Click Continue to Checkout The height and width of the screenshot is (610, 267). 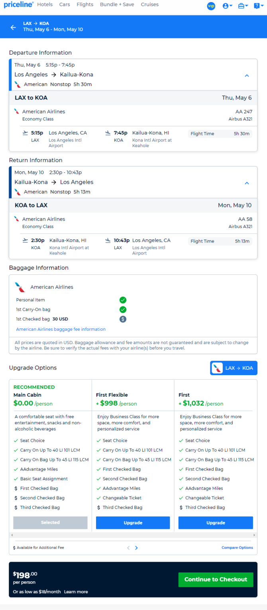216,579
